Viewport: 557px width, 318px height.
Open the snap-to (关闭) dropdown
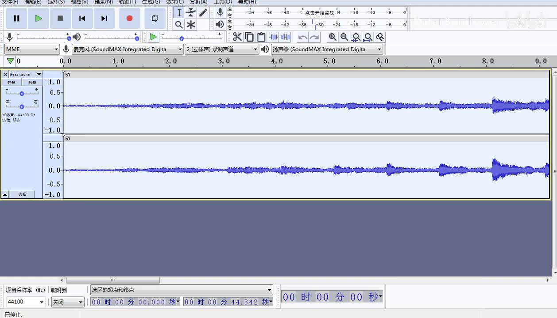pos(67,302)
